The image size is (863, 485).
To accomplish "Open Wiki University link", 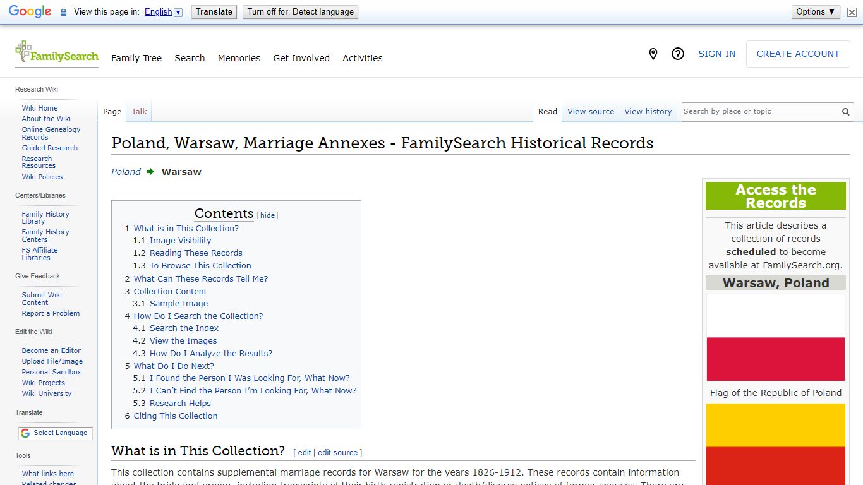I will pos(47,393).
